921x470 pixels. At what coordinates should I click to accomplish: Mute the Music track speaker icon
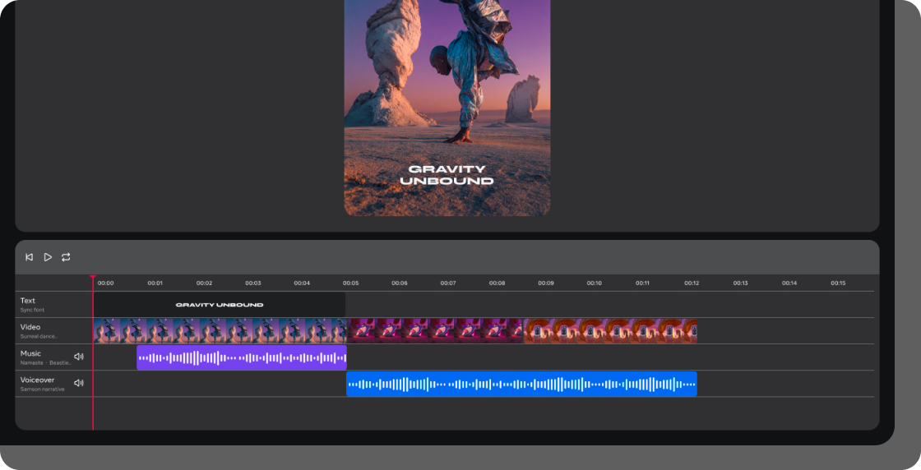79,356
